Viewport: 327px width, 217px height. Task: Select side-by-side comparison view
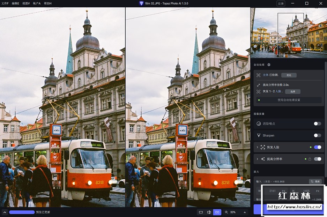pos(217,212)
